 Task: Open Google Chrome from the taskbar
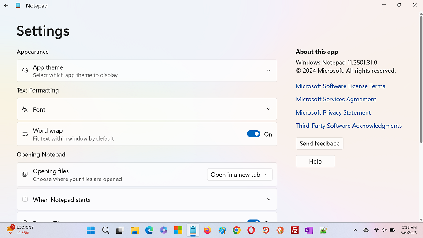click(237, 230)
